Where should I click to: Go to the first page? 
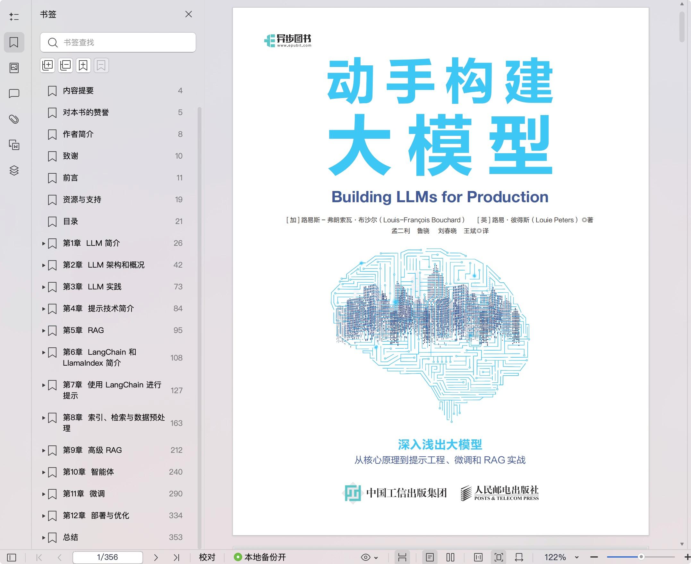[39, 558]
